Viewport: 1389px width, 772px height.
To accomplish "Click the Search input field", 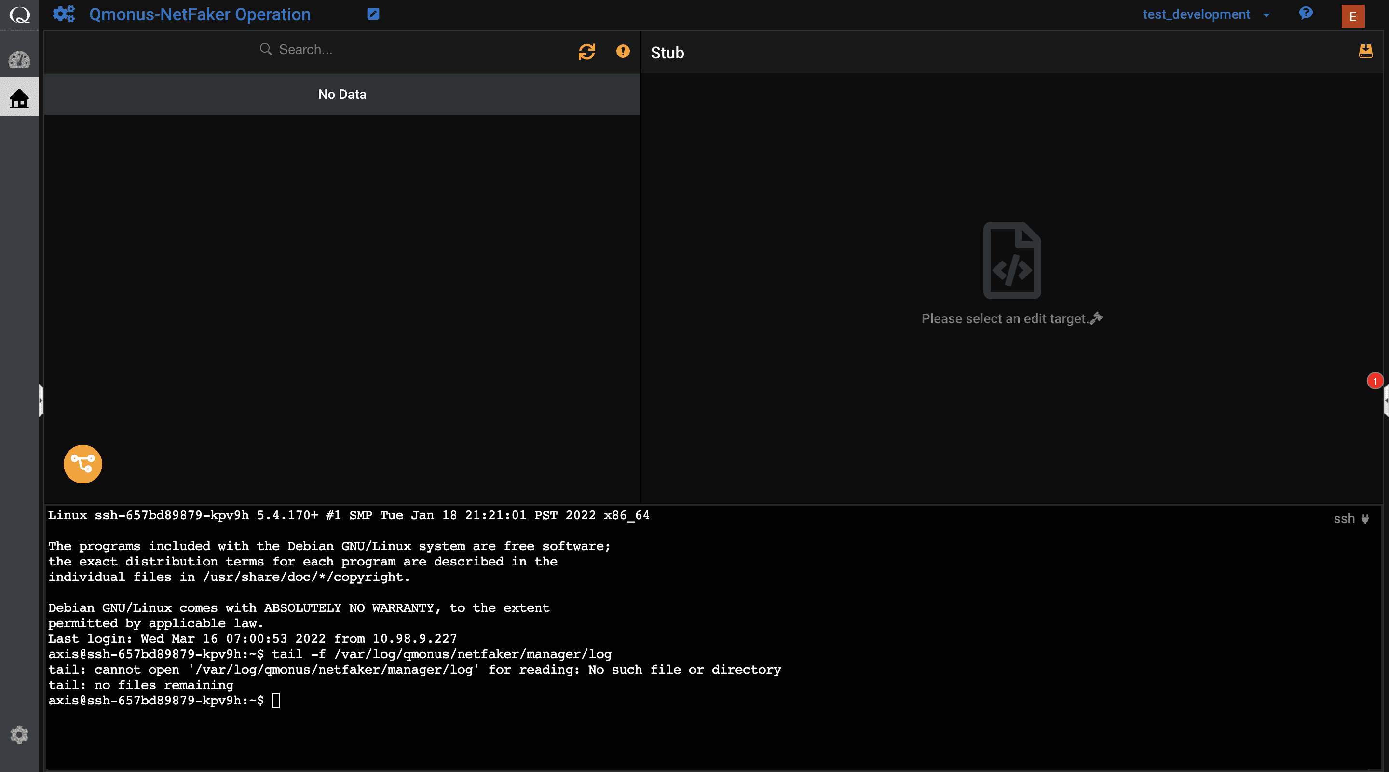I will (x=342, y=50).
